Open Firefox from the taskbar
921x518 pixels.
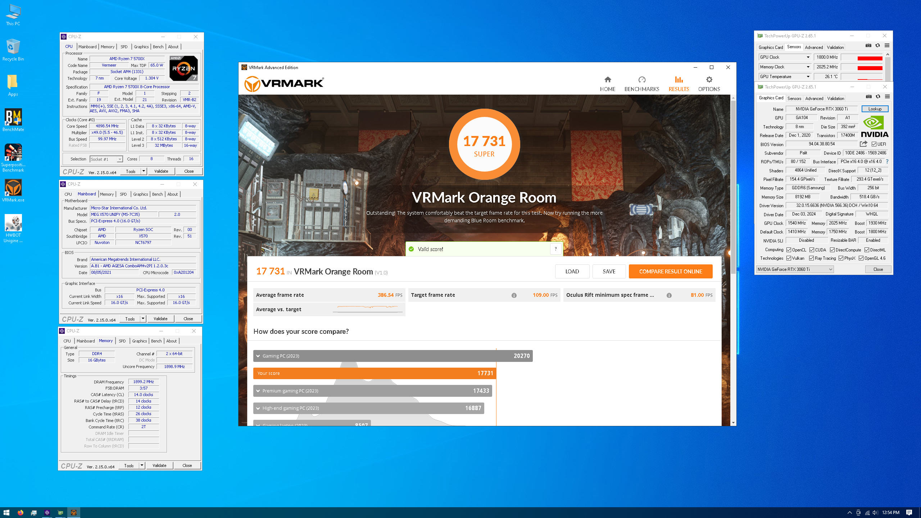click(x=20, y=512)
